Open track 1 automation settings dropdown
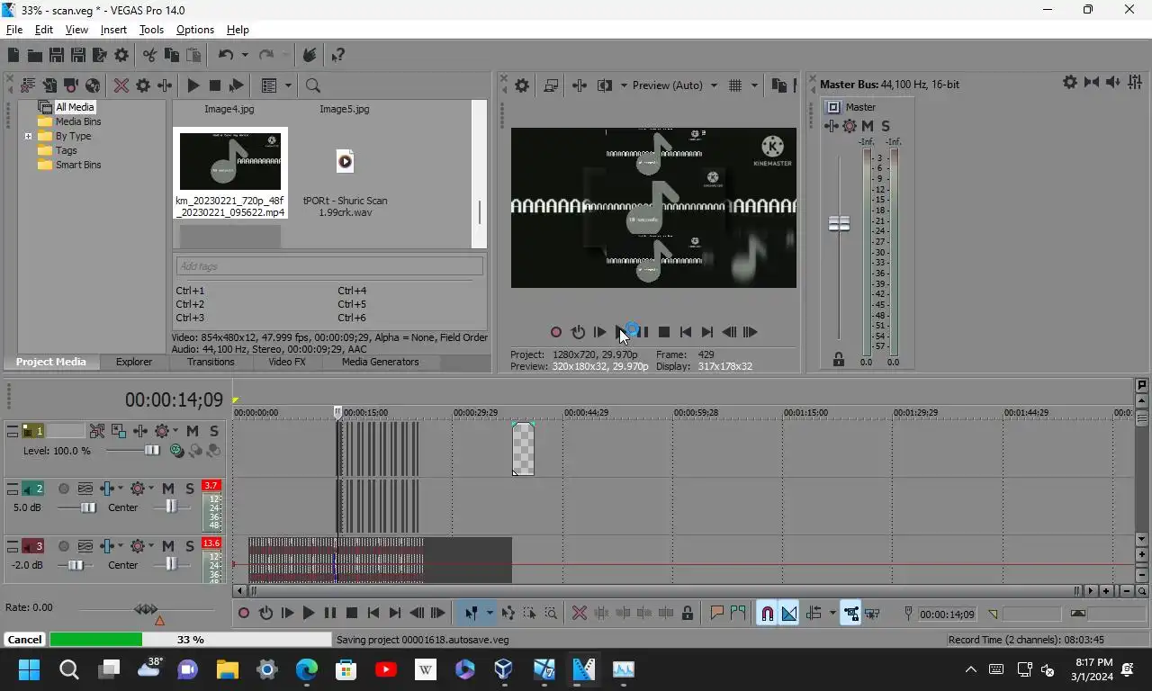Screen dimensions: 1152x691 tap(175, 431)
